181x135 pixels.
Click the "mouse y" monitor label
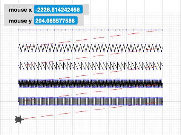[x=20, y=21]
